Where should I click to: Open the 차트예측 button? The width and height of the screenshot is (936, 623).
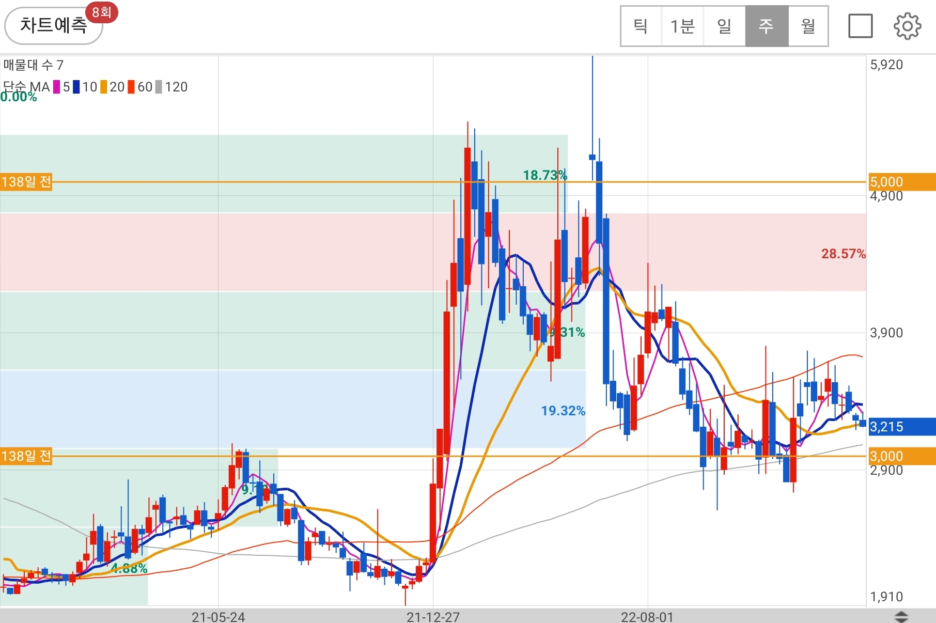[x=54, y=25]
